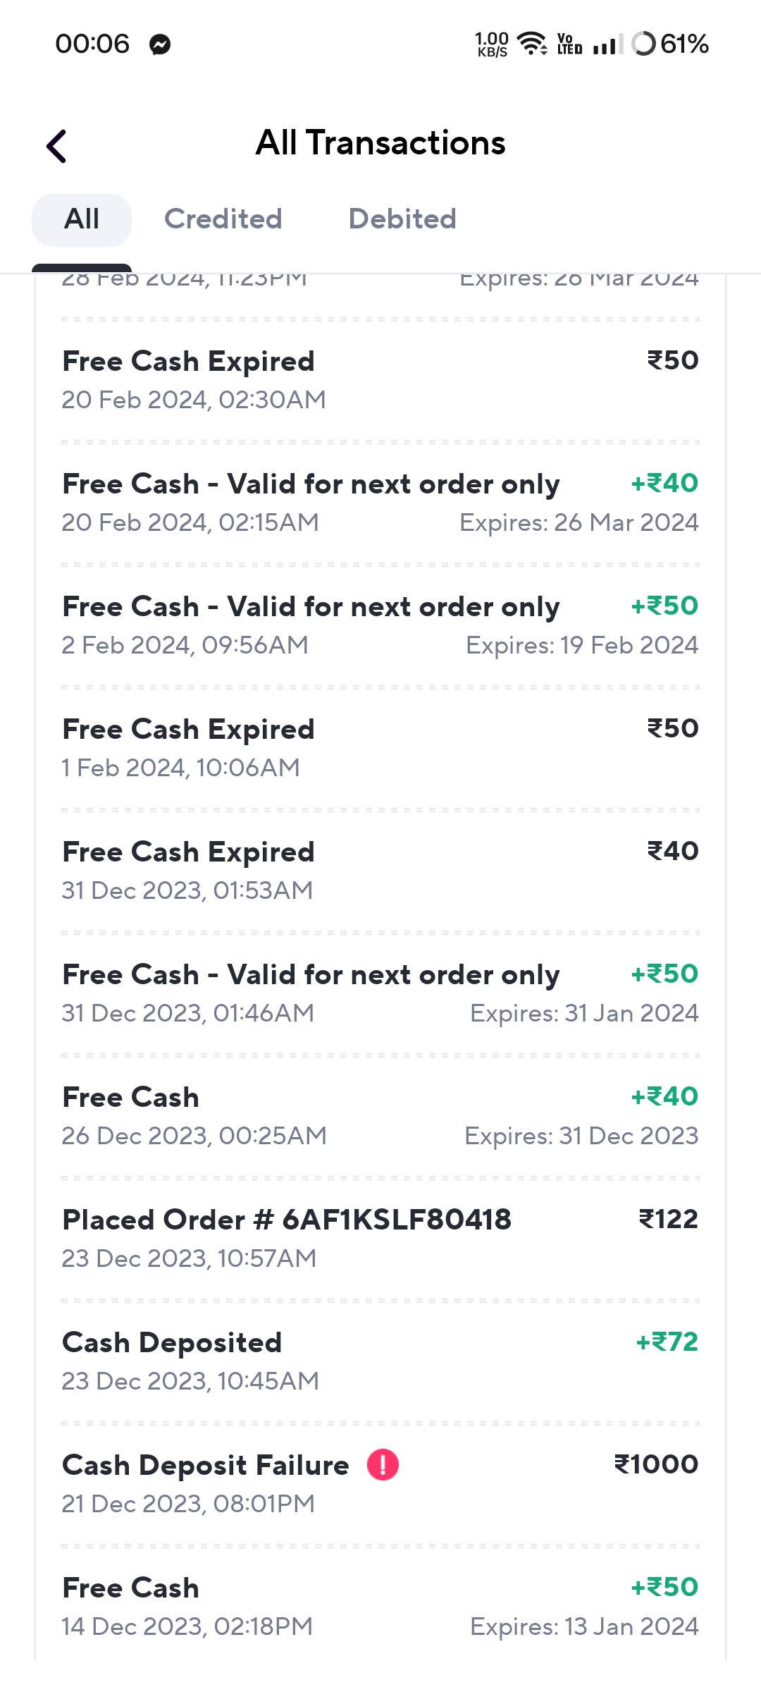Viewport: 761px width, 1692px height.
Task: Tap the battery indicator showing 61%
Action: [x=670, y=44]
